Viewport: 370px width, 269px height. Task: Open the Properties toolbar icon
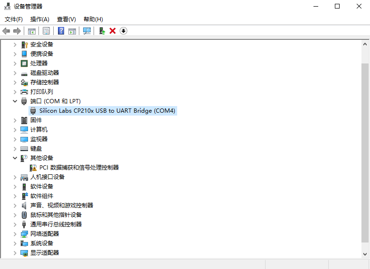coord(46,31)
